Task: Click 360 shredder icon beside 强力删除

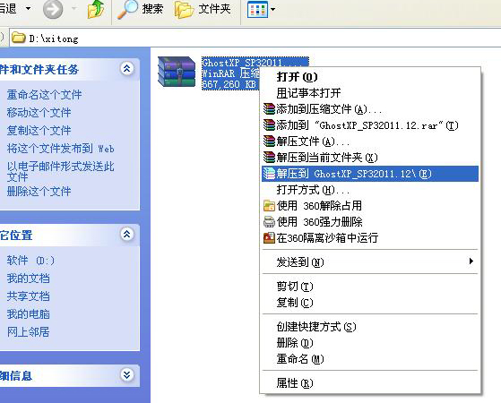Action: (x=269, y=221)
